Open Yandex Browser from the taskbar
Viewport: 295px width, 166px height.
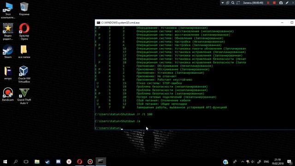coord(69,161)
